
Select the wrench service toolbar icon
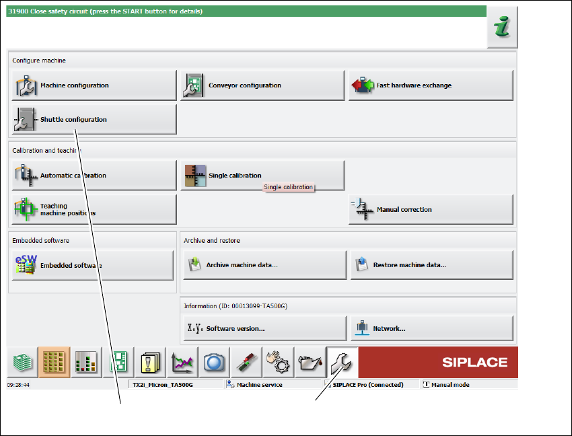(342, 362)
